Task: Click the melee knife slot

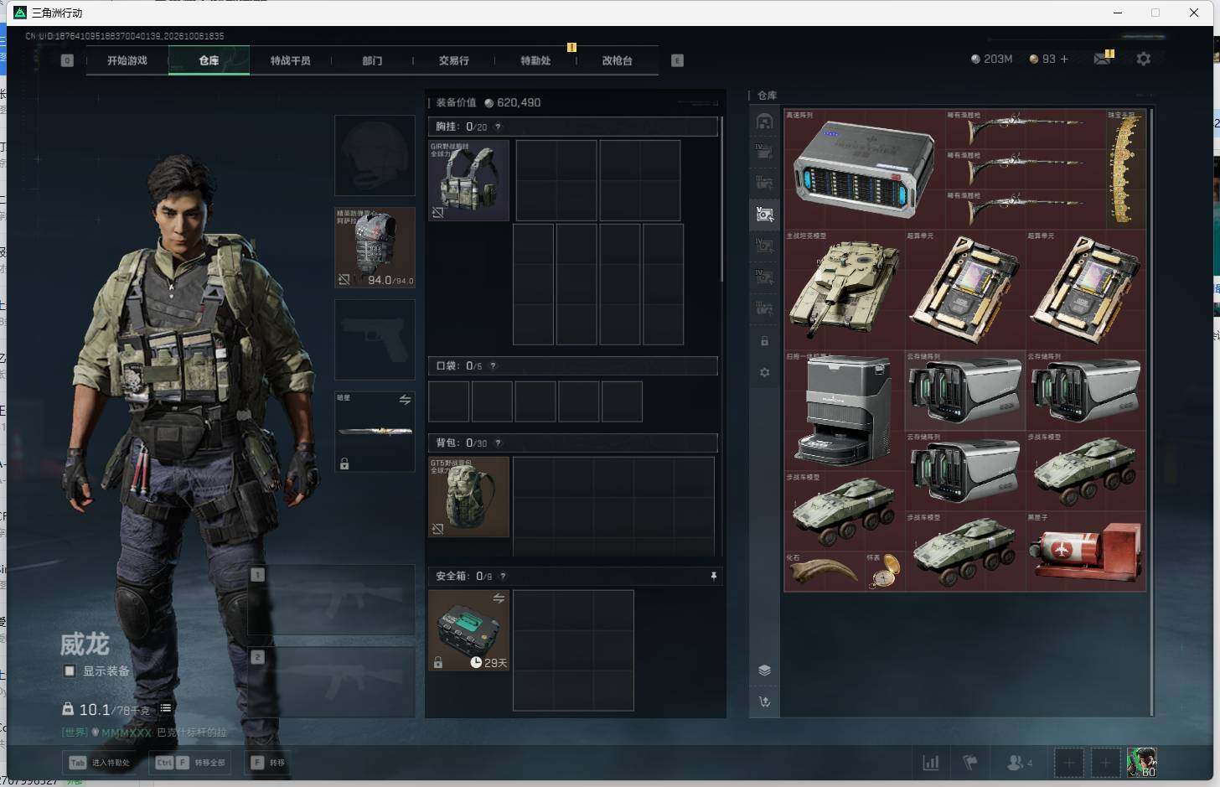Action: point(375,432)
